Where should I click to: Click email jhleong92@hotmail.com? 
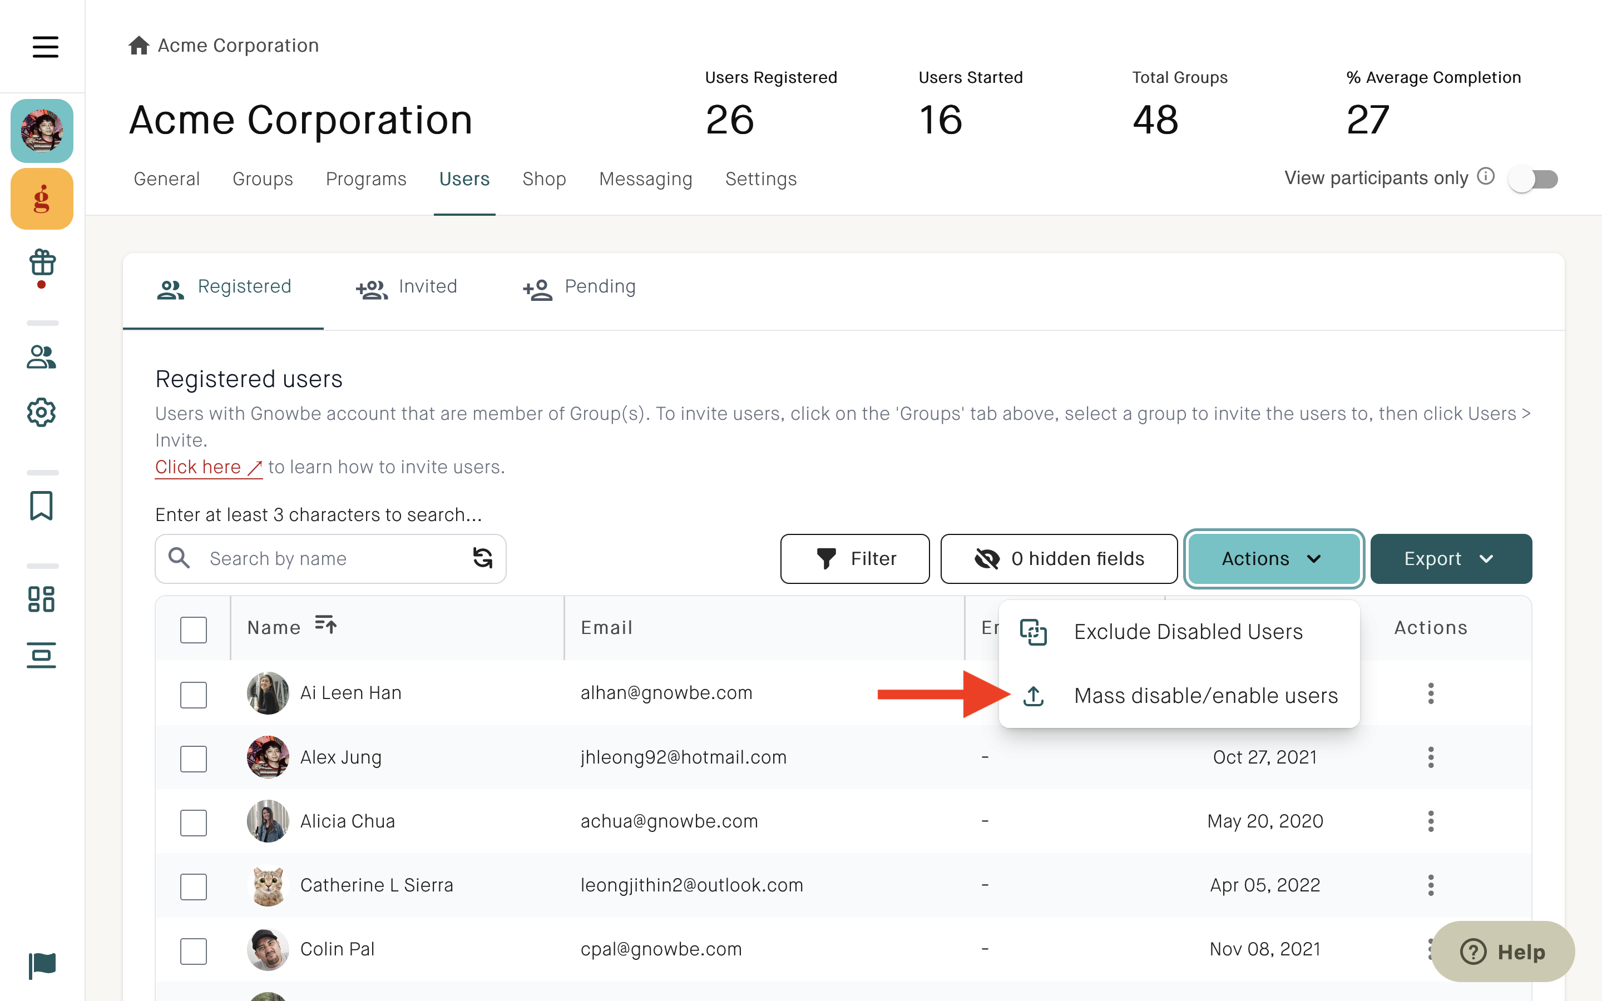(684, 757)
